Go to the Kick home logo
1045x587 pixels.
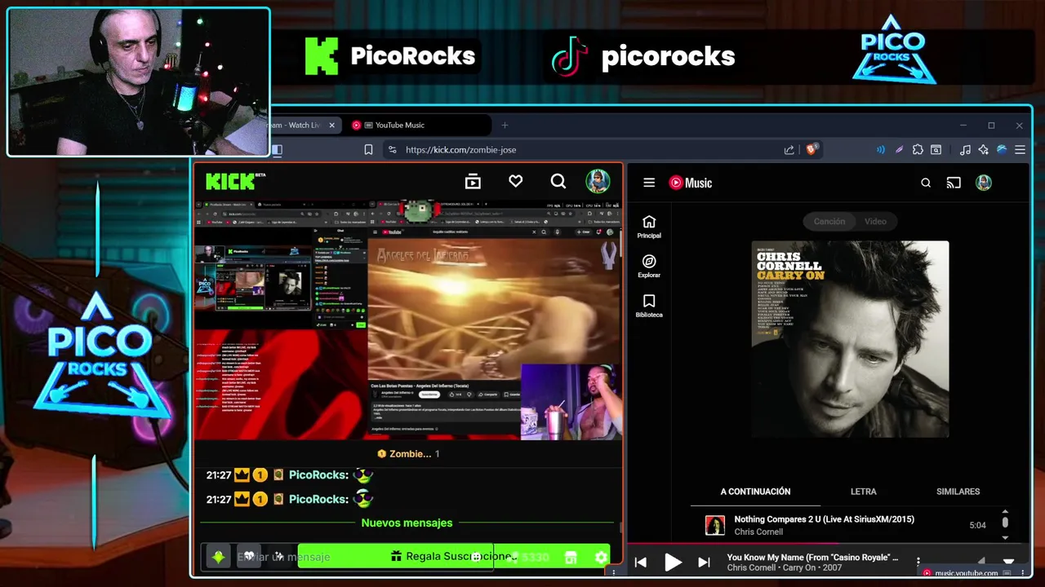(x=235, y=181)
